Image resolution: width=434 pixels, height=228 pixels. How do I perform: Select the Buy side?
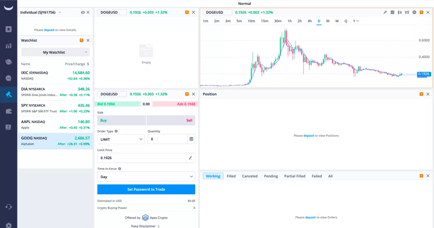[x=122, y=121]
